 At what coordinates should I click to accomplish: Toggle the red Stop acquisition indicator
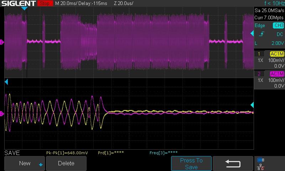pyautogui.click(x=45, y=4)
